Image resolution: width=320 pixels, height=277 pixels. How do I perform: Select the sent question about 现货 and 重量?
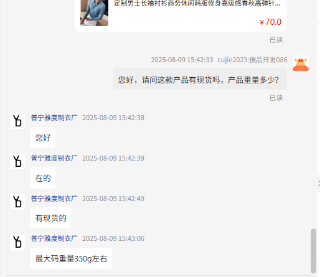(200, 80)
